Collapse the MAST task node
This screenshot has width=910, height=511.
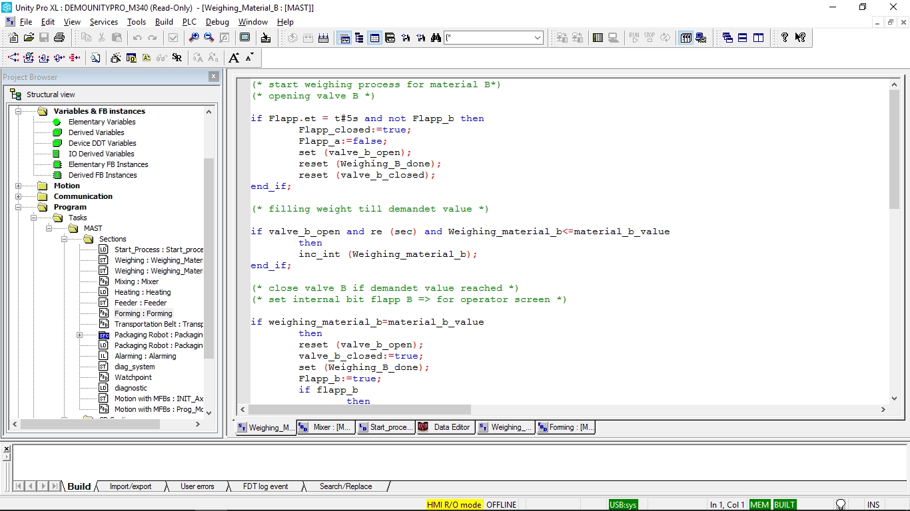coord(49,228)
